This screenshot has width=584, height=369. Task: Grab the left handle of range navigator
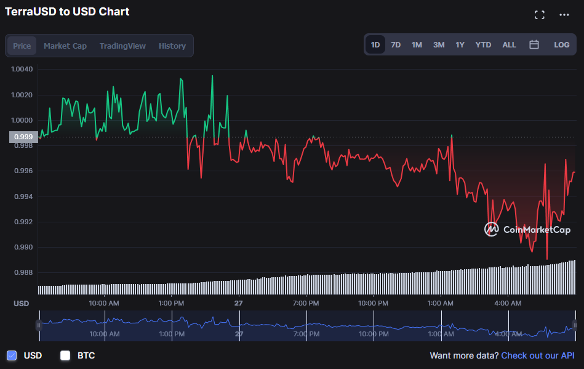click(38, 325)
